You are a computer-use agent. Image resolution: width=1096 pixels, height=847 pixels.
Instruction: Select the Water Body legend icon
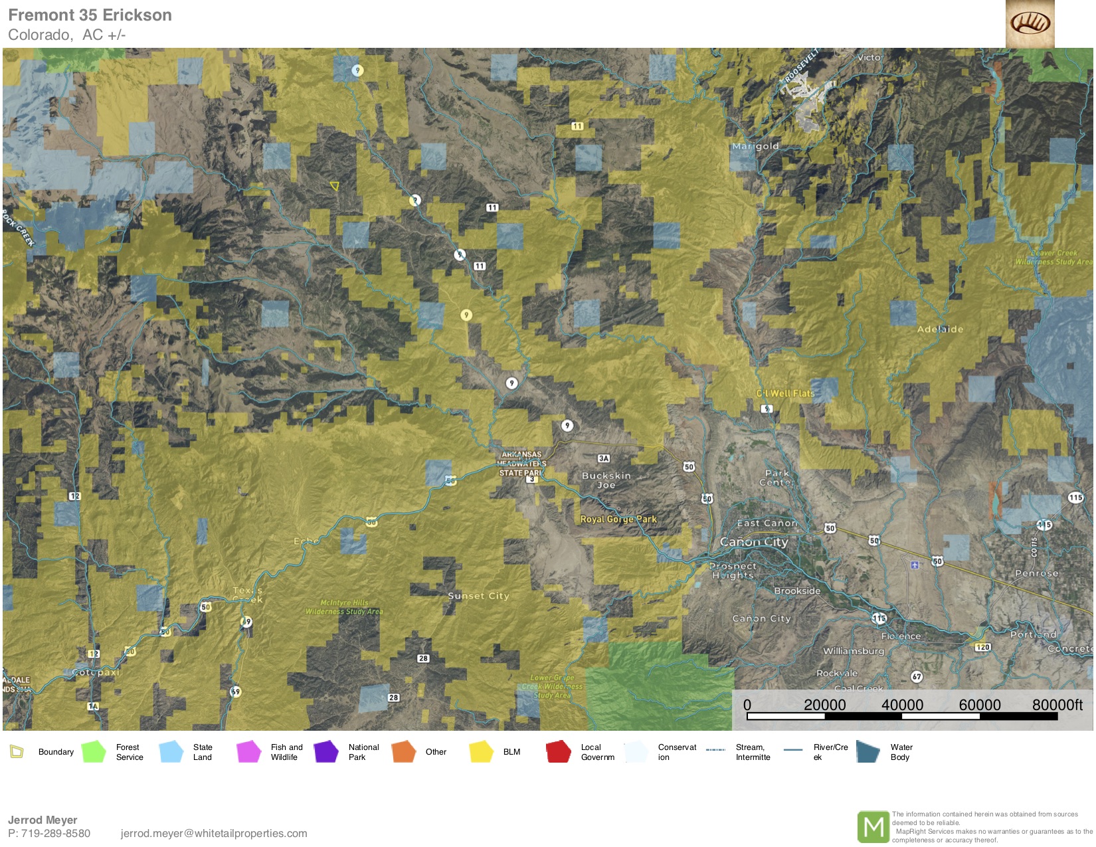(868, 752)
